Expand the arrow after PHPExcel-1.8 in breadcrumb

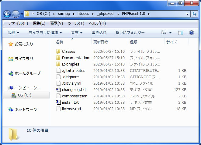(149, 14)
